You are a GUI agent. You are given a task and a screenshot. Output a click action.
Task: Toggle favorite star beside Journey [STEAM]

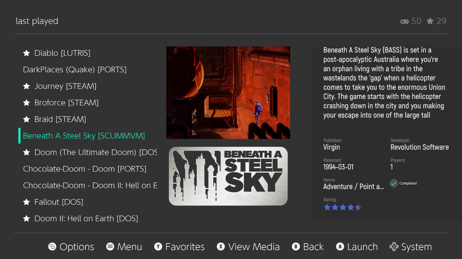pos(26,86)
